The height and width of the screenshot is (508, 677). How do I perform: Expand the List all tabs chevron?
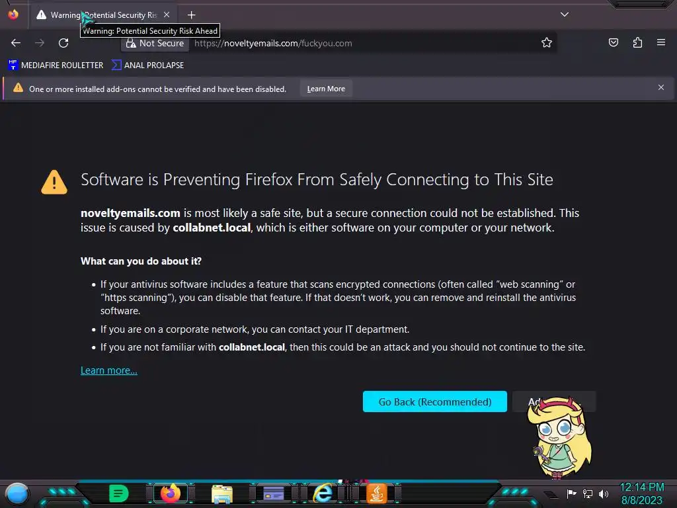click(x=565, y=15)
